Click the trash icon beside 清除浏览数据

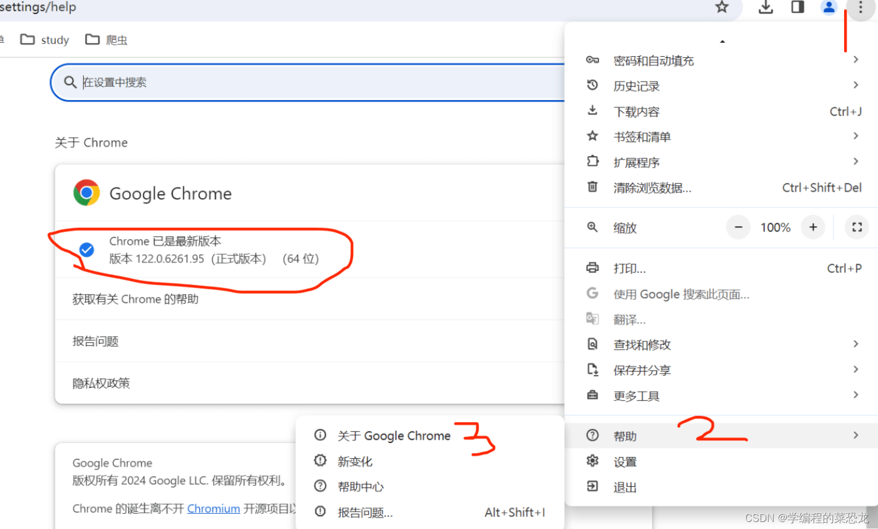click(592, 187)
